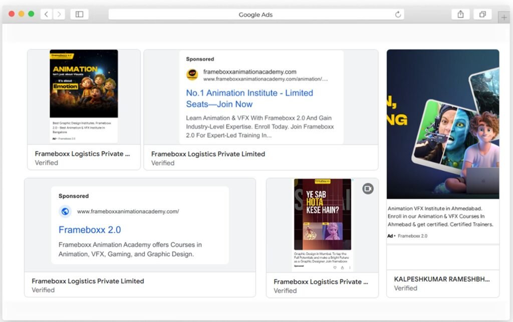Show all tabs overview
Image resolution: width=513 pixels, height=322 pixels.
point(482,14)
